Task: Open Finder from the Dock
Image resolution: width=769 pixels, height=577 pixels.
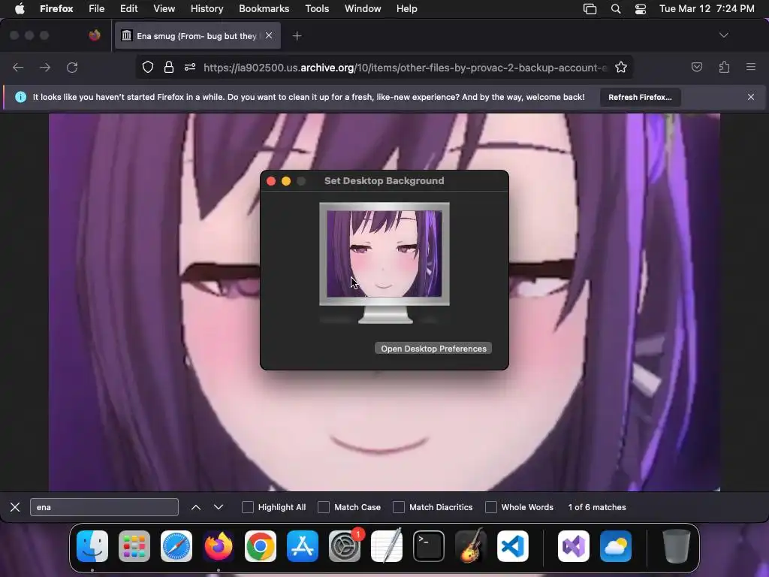Action: (x=92, y=546)
